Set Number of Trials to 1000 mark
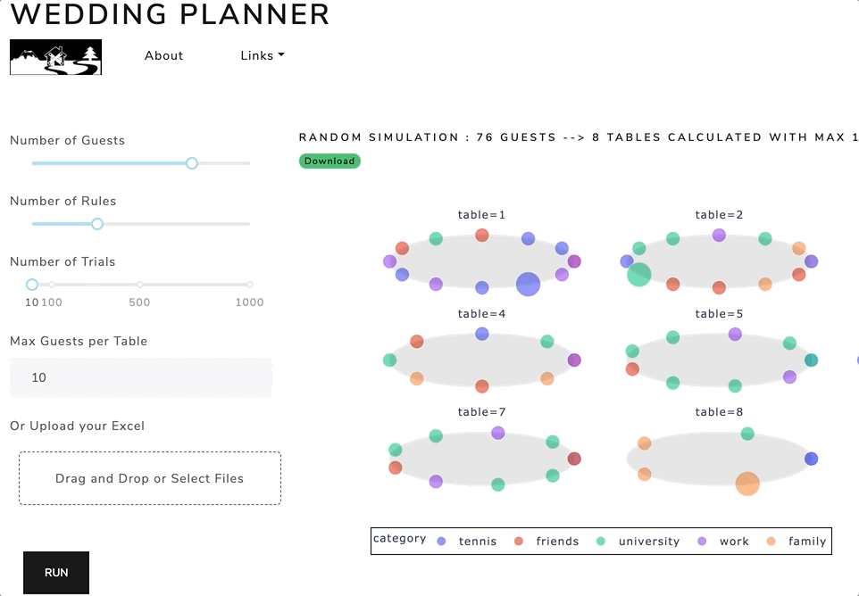859x596 pixels. point(250,285)
